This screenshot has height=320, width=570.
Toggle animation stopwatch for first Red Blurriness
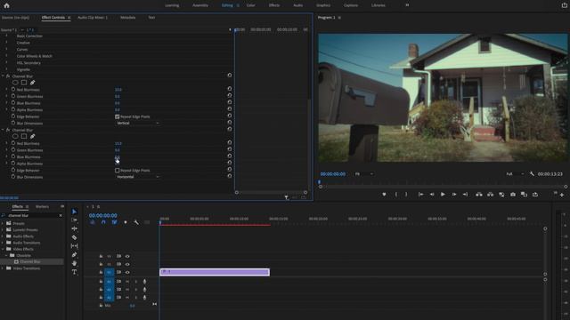coord(13,89)
